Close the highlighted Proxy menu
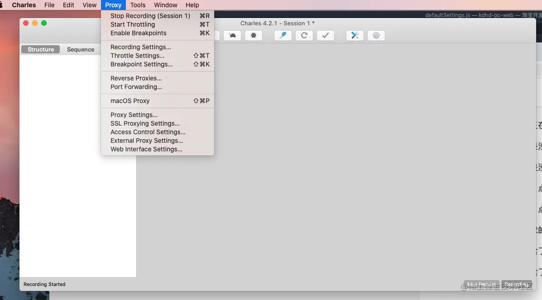542x300 pixels. pos(113,5)
